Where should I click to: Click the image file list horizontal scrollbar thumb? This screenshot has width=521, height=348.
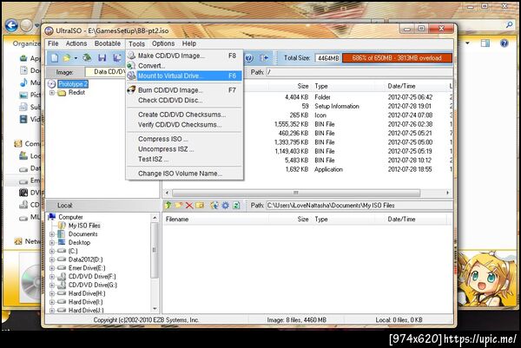click(x=296, y=193)
